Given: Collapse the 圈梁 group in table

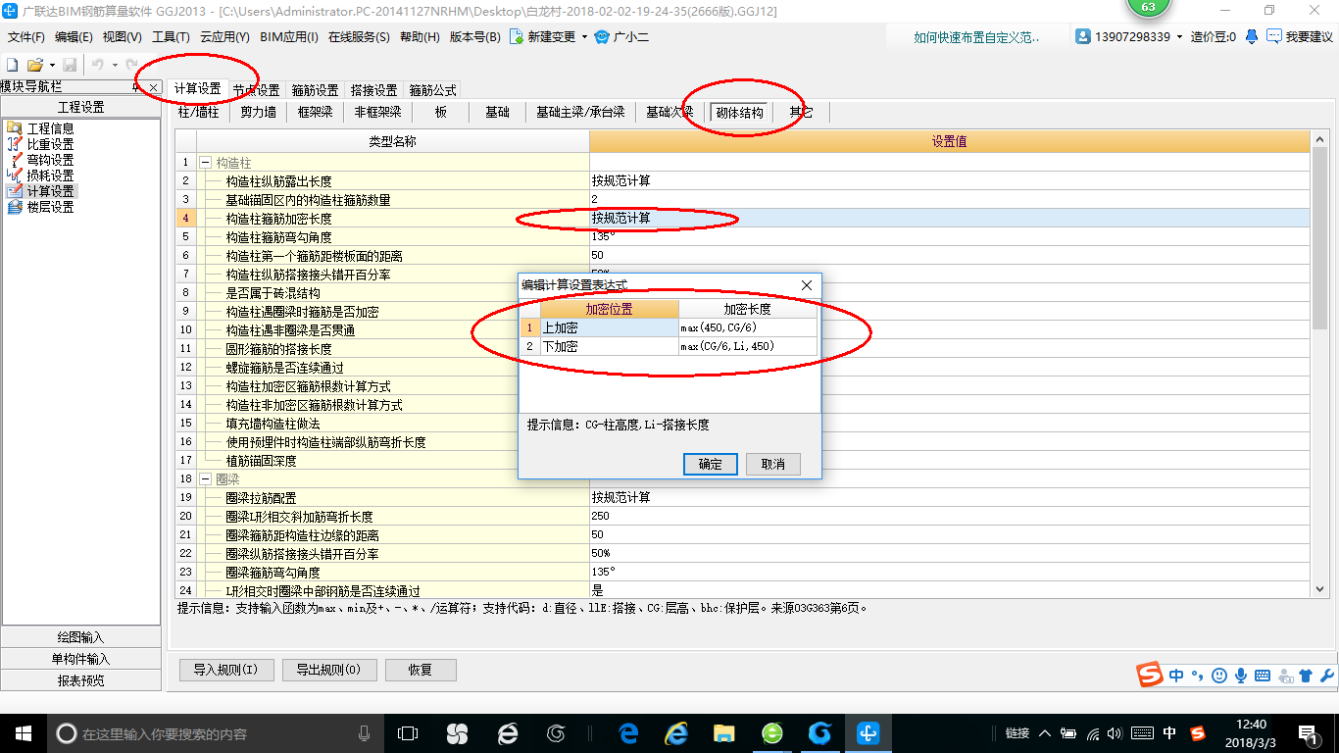Looking at the screenshot, I should (x=205, y=479).
